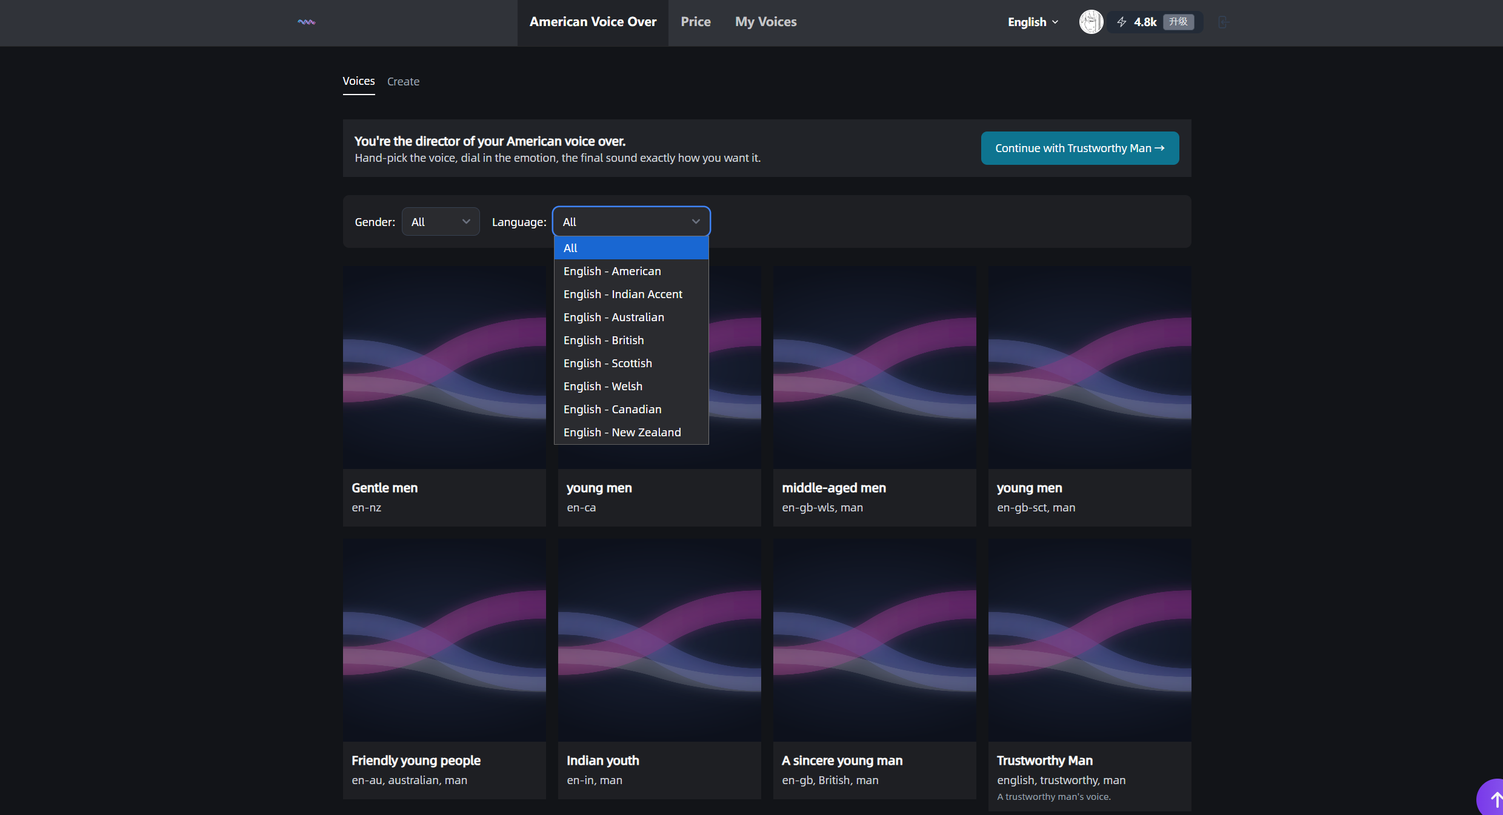Click Continue with Trustworthy Man button
This screenshot has width=1503, height=815.
1079,148
